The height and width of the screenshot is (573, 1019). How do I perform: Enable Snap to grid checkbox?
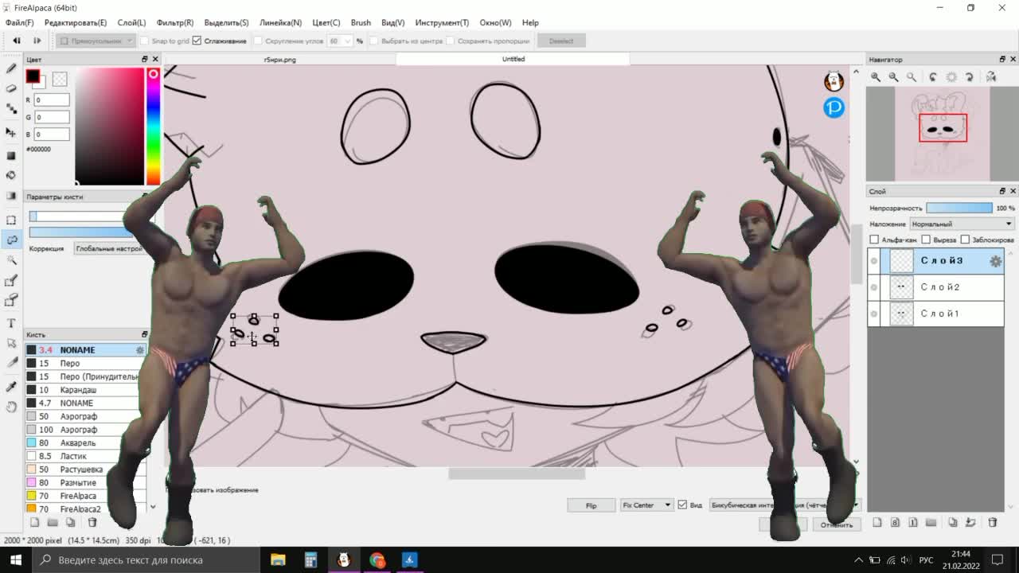tap(144, 41)
